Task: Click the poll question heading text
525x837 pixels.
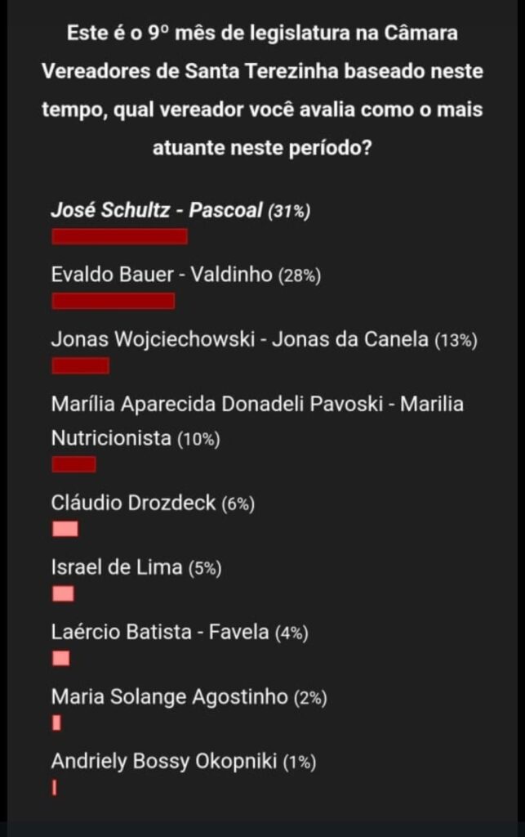Action: (x=262, y=91)
